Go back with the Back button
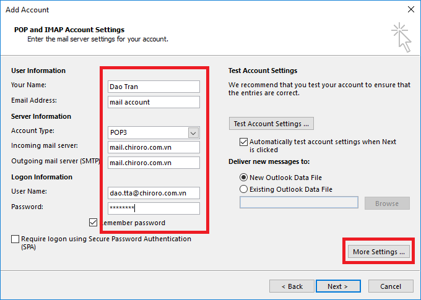Screen dimensions: 421x300 [x=292, y=286]
